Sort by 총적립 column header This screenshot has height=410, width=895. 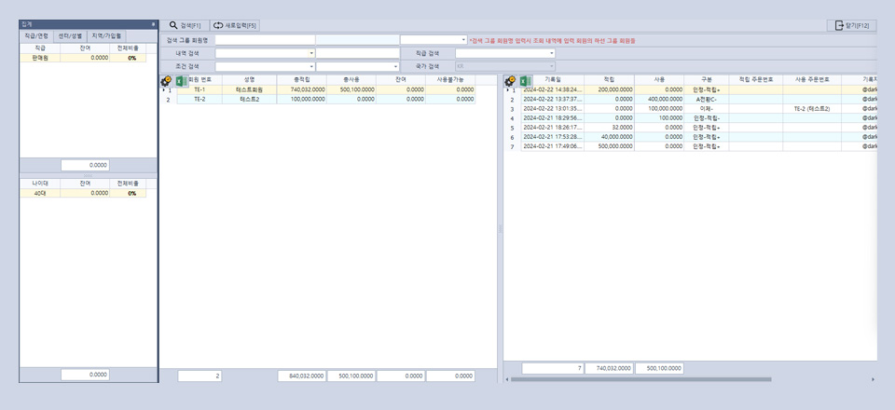(301, 80)
